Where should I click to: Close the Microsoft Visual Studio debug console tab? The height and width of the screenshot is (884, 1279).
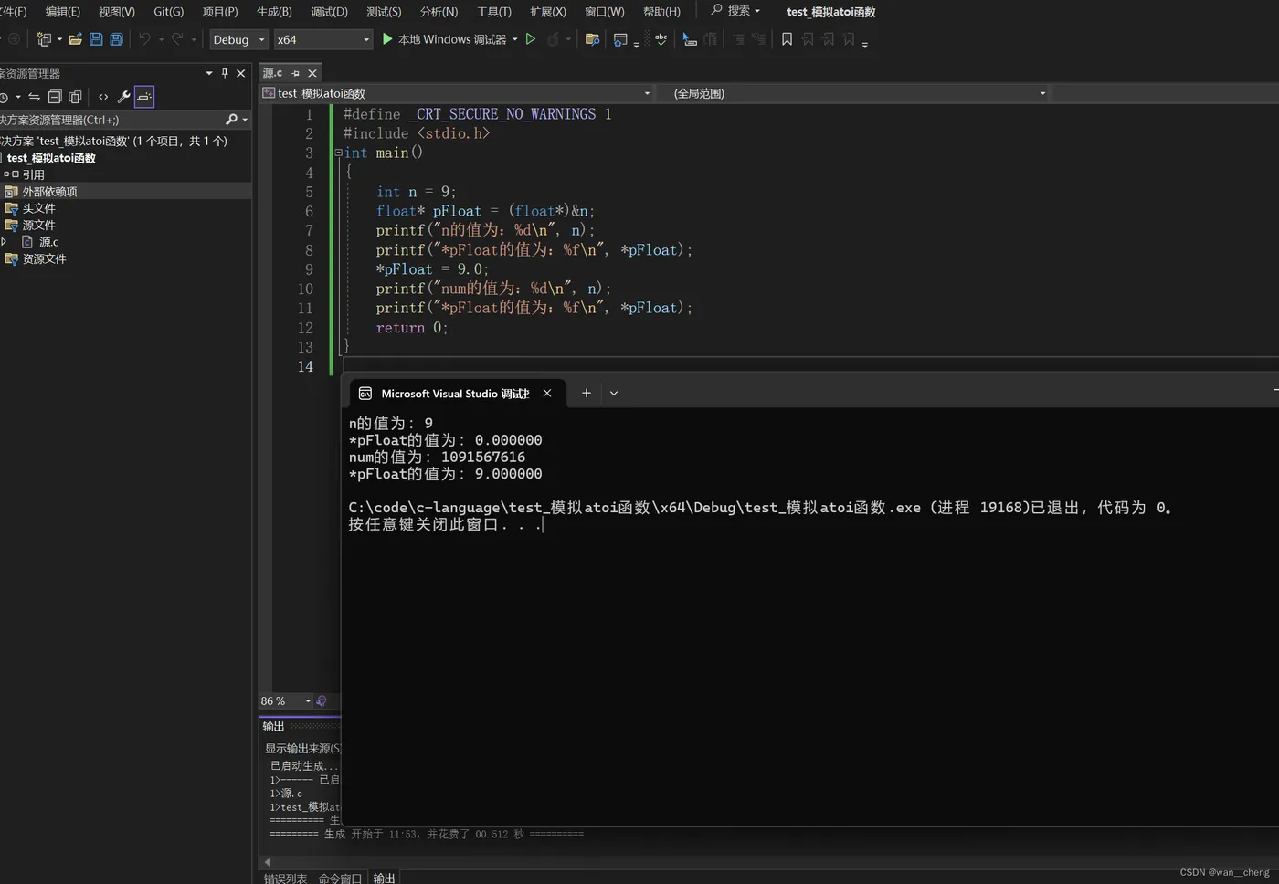(x=547, y=393)
